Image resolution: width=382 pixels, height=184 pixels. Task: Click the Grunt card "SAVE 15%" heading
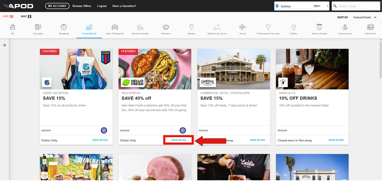click(x=54, y=98)
